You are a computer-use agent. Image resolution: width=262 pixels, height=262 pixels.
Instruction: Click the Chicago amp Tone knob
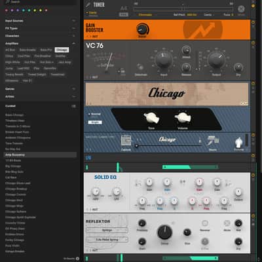coord(151,118)
